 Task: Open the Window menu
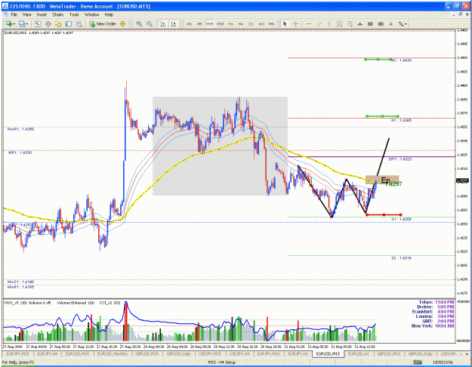pos(91,14)
